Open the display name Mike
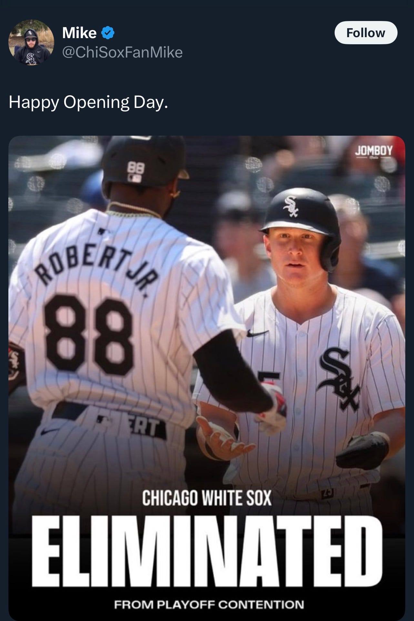Image resolution: width=414 pixels, height=621 pixels. (x=79, y=33)
